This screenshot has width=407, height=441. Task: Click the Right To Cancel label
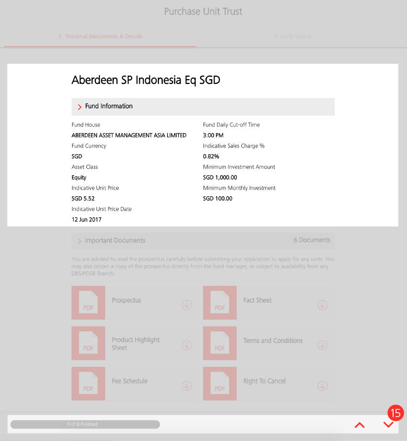point(264,381)
